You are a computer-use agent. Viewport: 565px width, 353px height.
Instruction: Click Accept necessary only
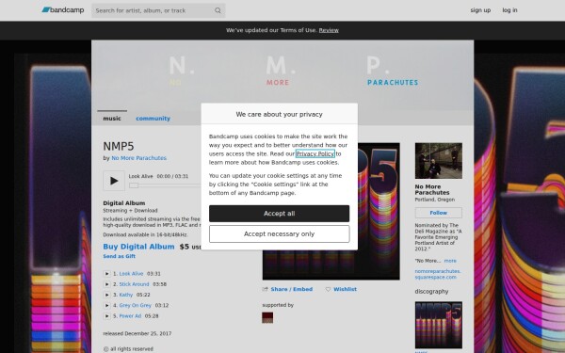coord(280,234)
